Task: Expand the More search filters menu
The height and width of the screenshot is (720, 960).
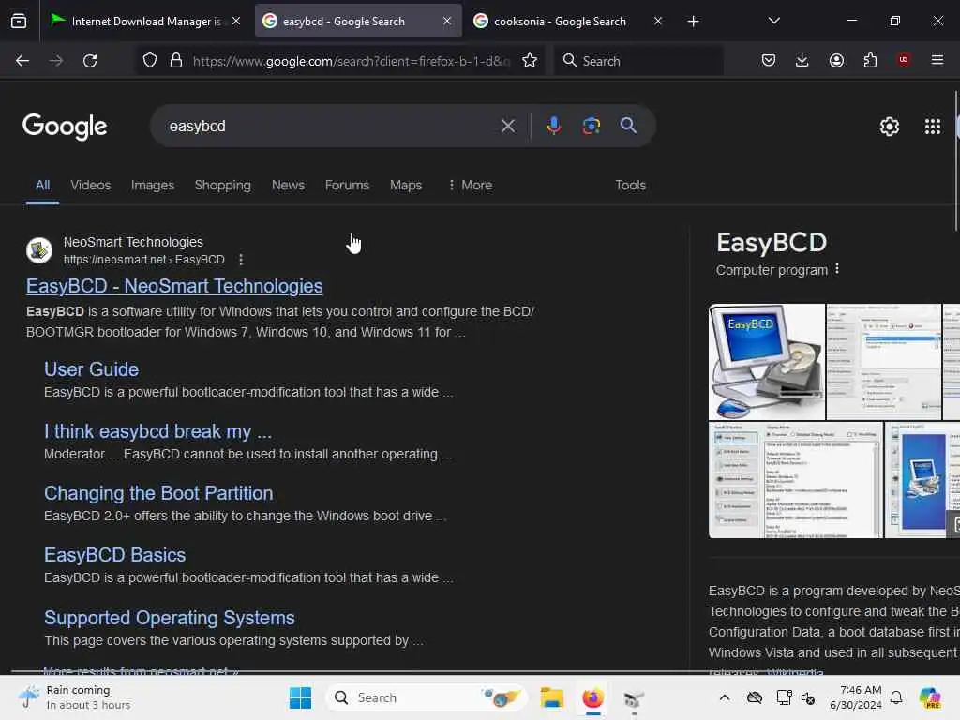Action: click(470, 185)
